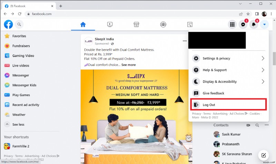Open Contacts options ellipsis

pyautogui.click(x=267, y=125)
